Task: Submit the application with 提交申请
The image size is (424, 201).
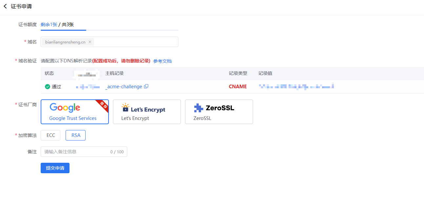Action: pos(55,168)
